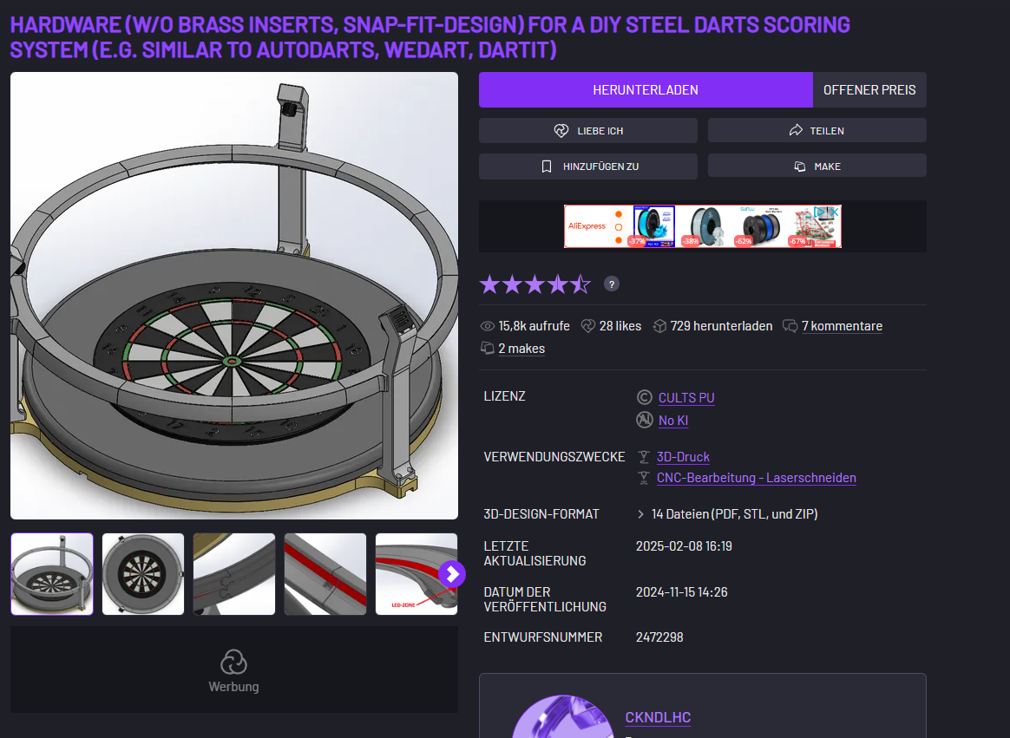Click the OFFENER PREIS button

[869, 90]
